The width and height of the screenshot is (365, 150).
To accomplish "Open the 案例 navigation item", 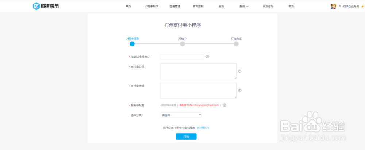I will (x=222, y=6).
